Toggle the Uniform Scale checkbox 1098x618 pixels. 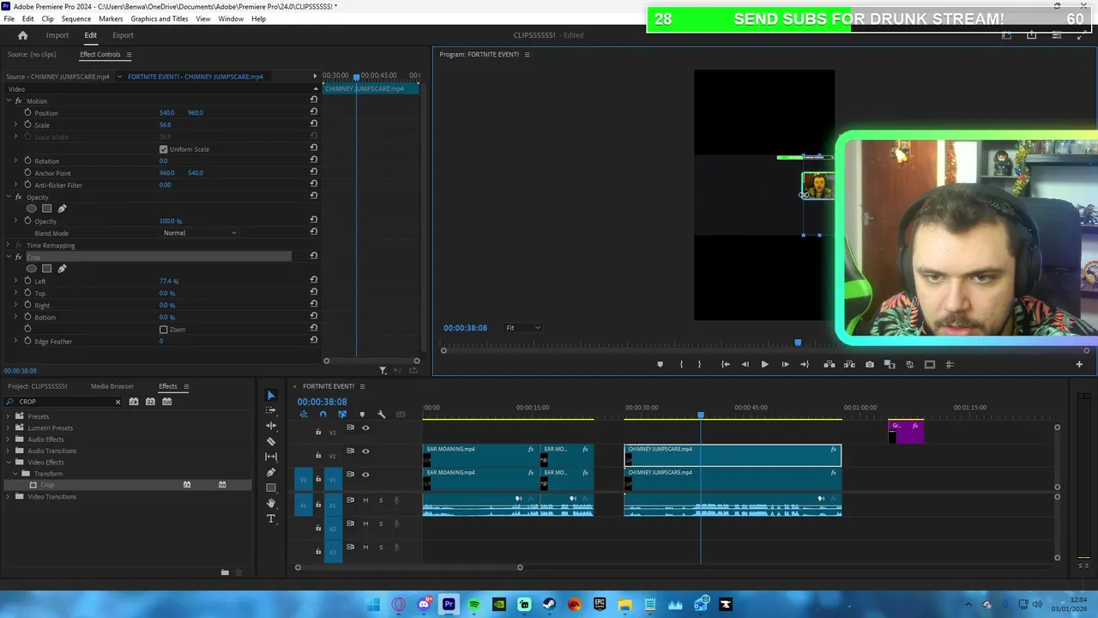[164, 149]
